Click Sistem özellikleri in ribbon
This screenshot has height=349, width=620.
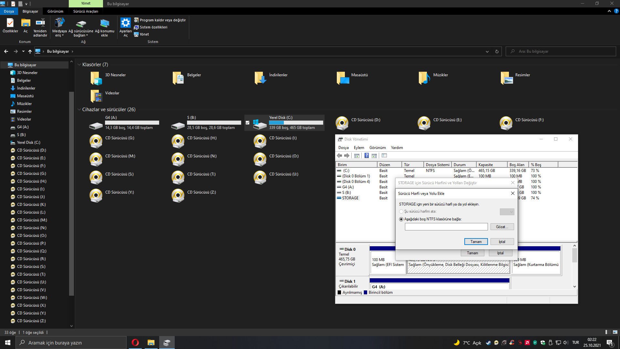coord(153,27)
